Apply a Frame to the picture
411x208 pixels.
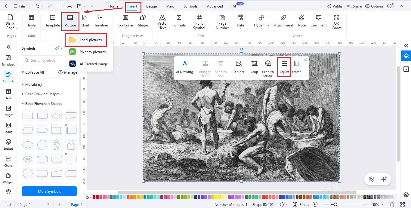[296, 67]
